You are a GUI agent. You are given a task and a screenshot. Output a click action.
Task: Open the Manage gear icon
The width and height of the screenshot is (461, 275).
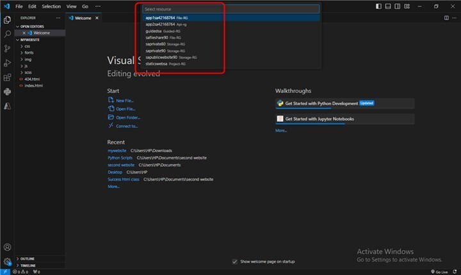click(x=7, y=262)
